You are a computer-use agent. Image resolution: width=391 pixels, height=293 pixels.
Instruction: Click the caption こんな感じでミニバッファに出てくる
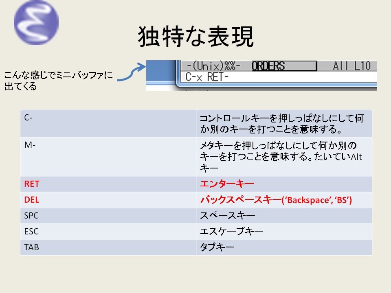(x=58, y=80)
